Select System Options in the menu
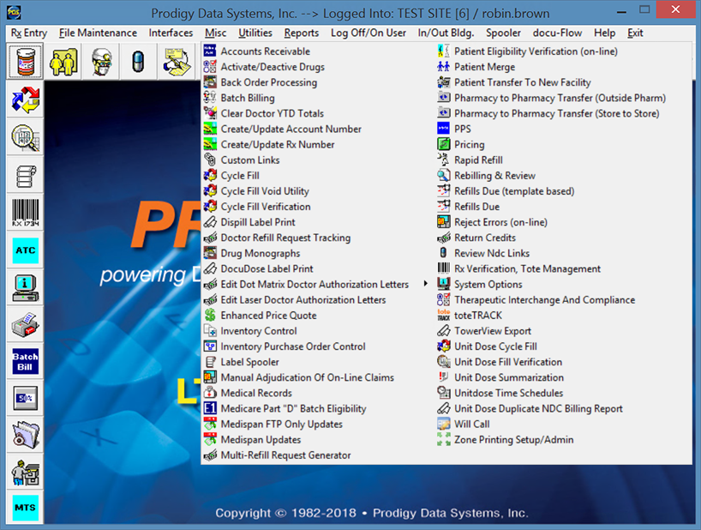 click(488, 285)
